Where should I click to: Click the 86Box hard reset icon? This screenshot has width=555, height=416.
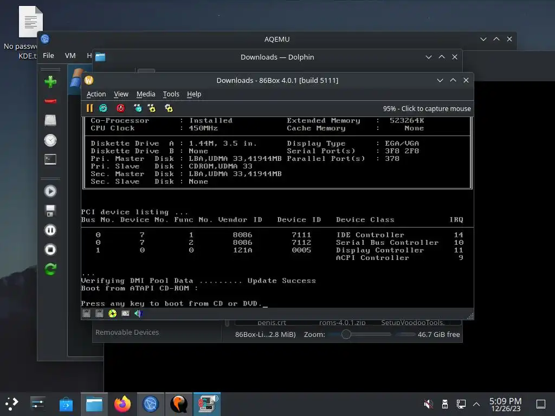click(x=104, y=108)
